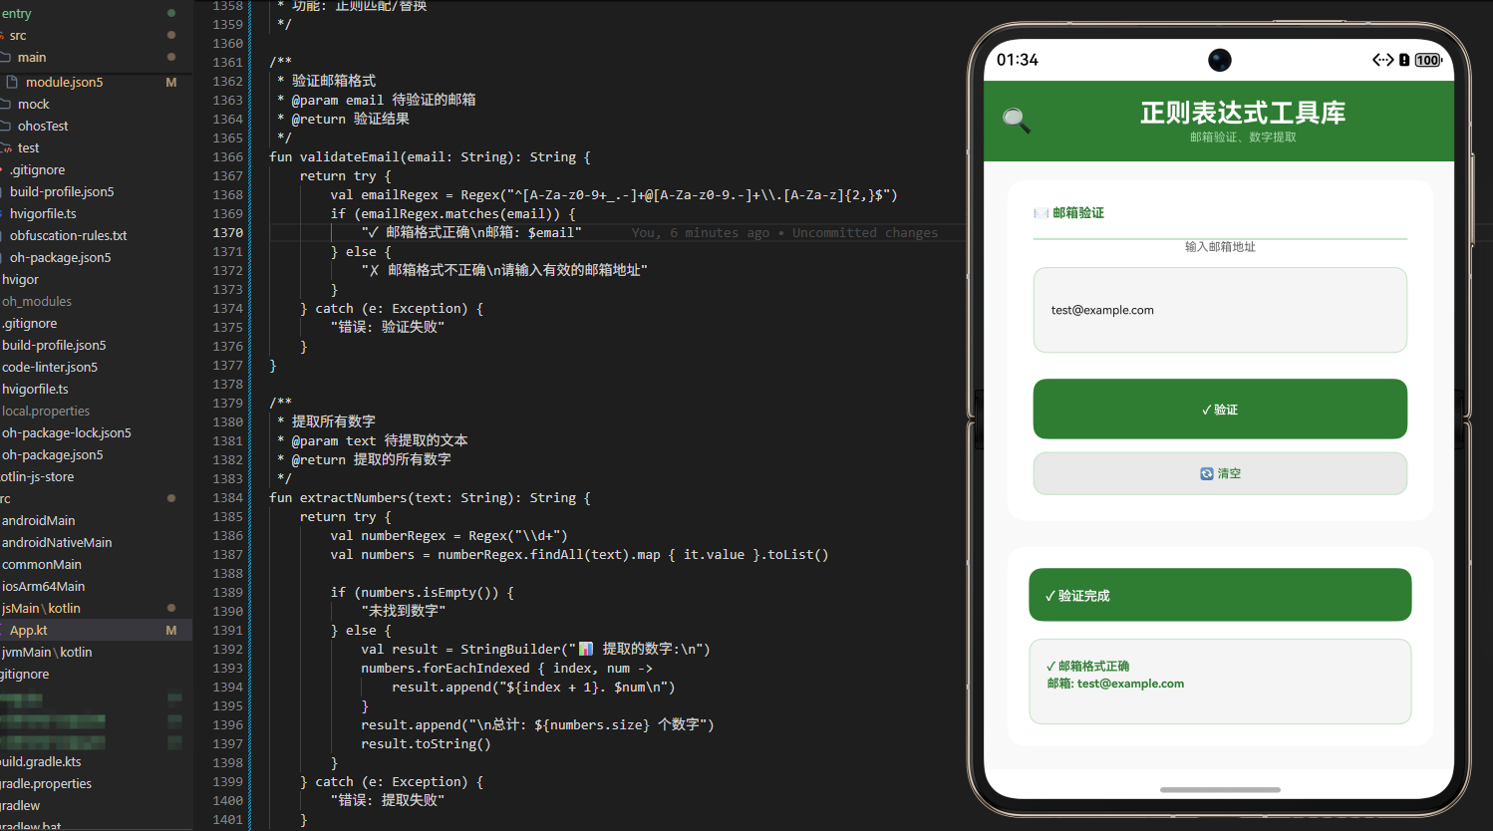Click the home indicator bar at phone bottom

coord(1219,789)
